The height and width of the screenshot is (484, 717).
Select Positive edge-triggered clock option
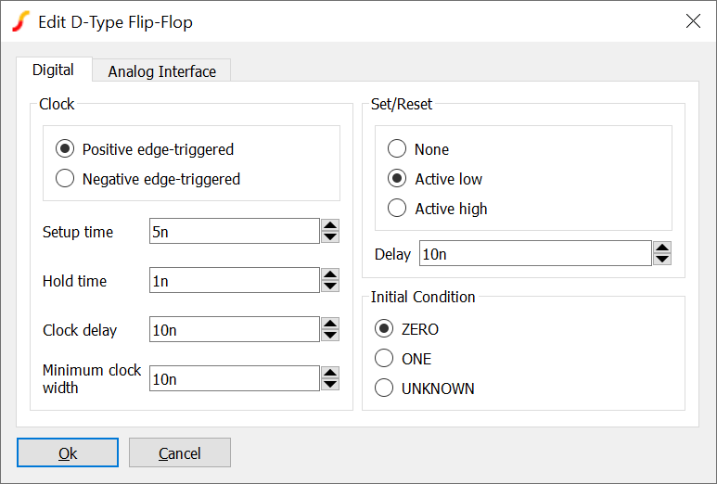[x=65, y=149]
